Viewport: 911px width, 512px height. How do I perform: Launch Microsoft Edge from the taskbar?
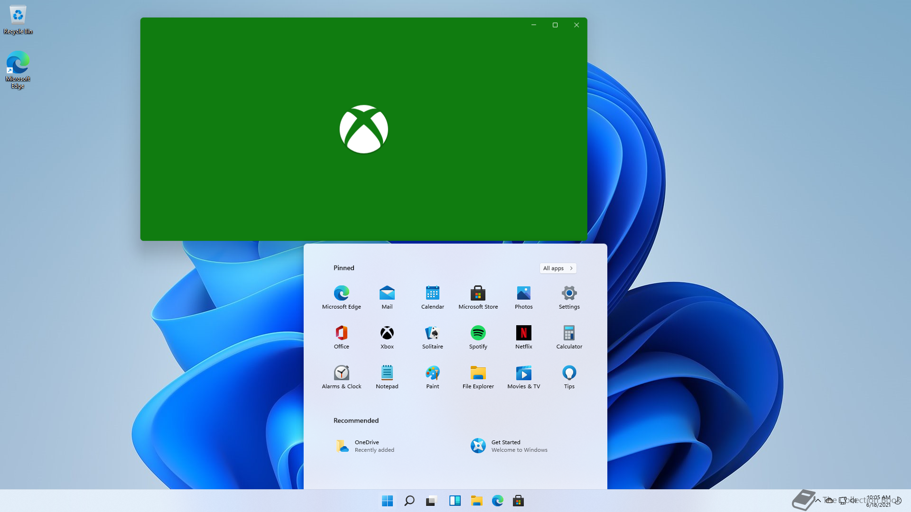(x=497, y=501)
